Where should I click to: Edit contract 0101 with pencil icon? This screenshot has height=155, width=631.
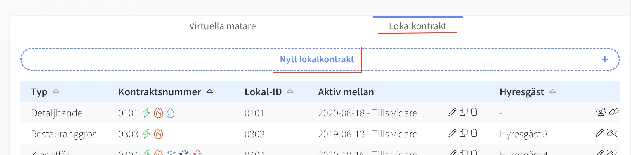(x=452, y=112)
